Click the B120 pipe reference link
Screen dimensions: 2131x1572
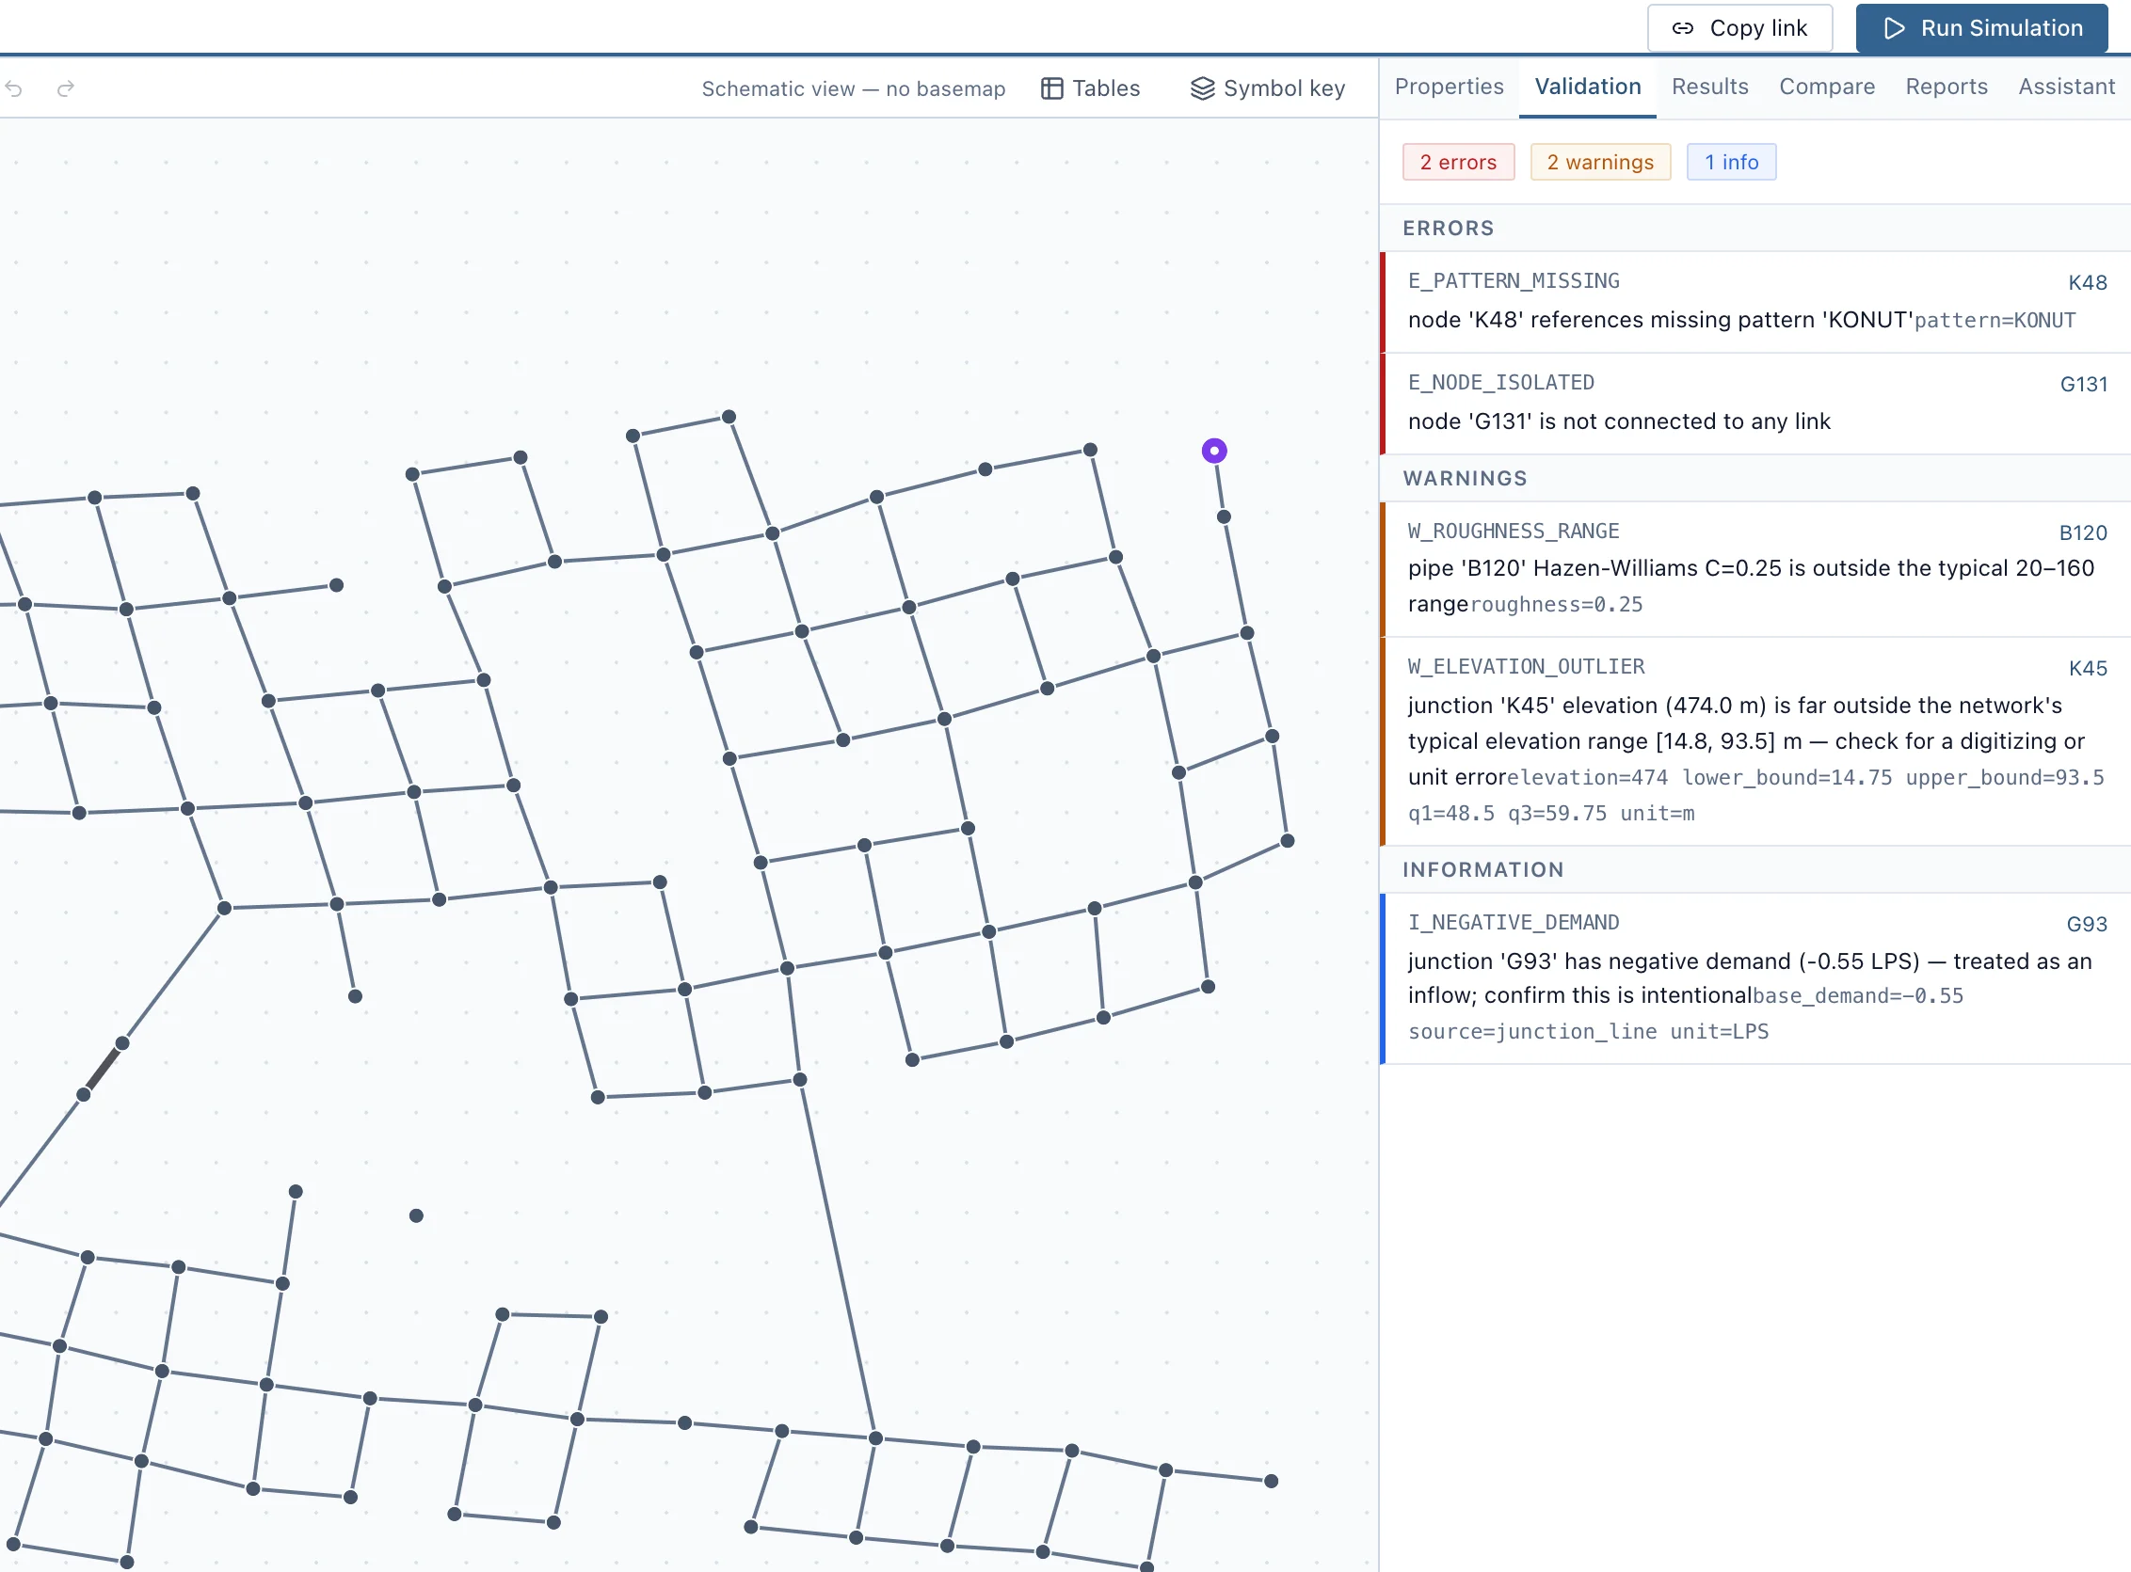point(2082,532)
